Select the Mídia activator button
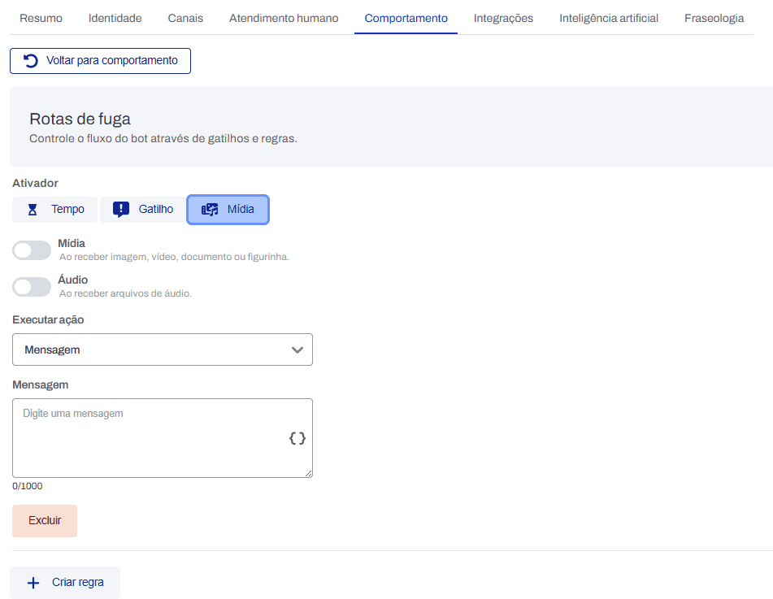This screenshot has height=599, width=773. click(x=228, y=210)
